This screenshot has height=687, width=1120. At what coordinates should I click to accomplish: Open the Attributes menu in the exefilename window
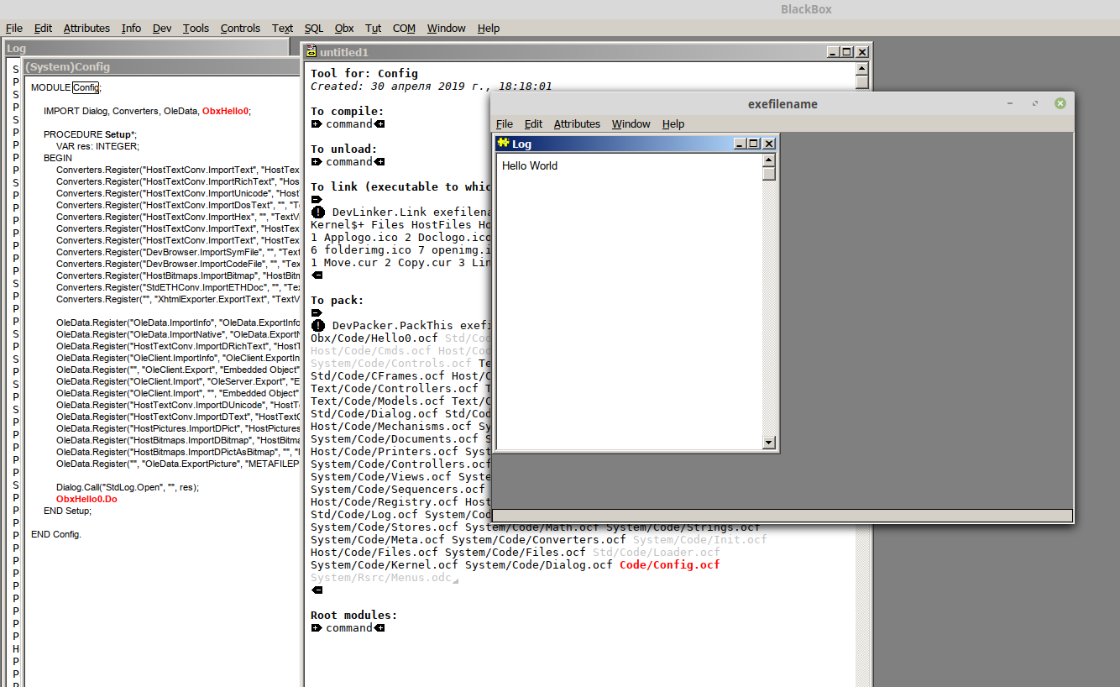coord(577,123)
